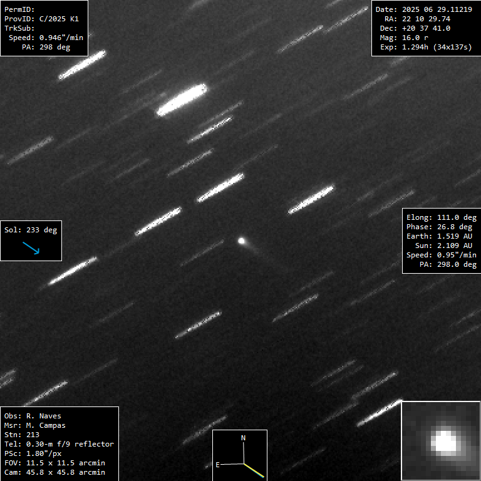
Task: Click the PSc: 1.80"/px line
Action: pos(33,453)
